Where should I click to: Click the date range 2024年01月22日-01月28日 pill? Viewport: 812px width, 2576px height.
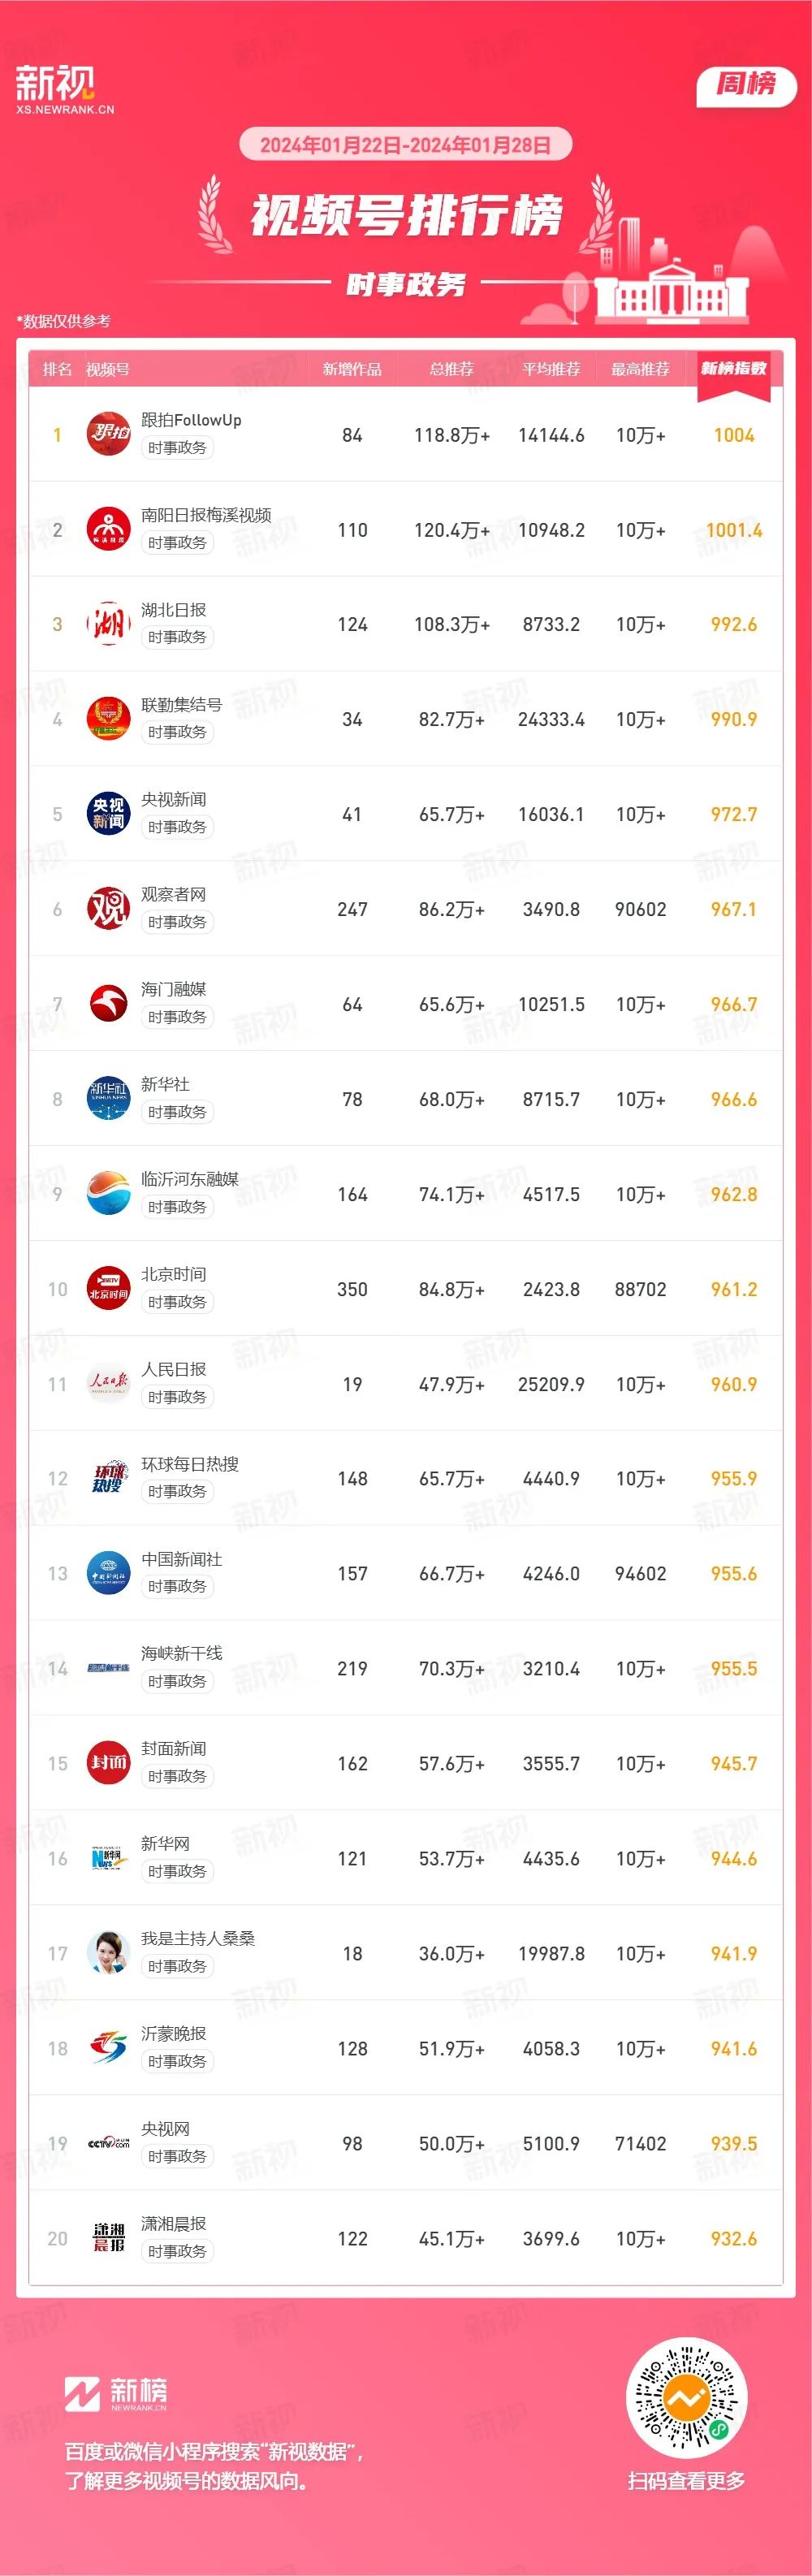click(405, 145)
